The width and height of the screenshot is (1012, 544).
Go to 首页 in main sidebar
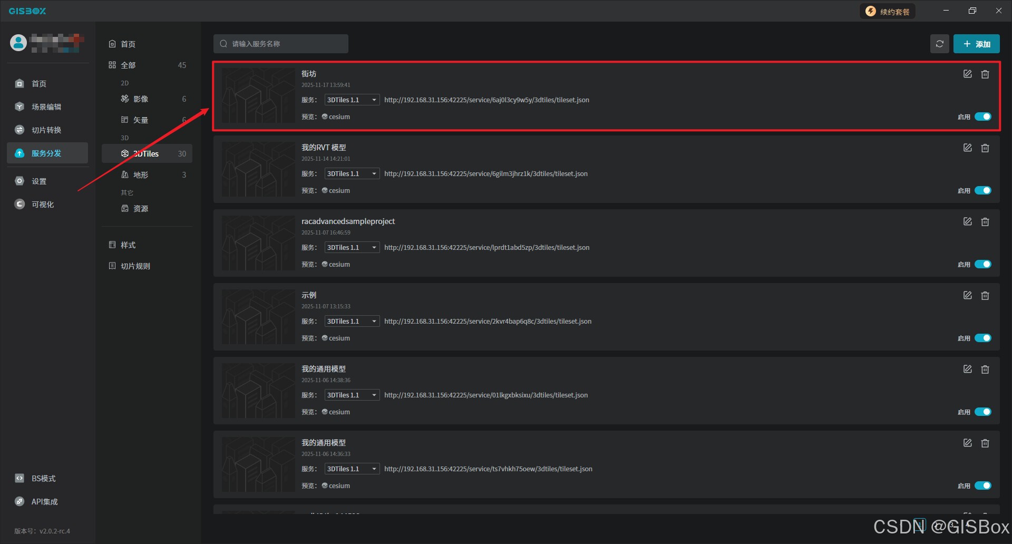[x=47, y=84]
